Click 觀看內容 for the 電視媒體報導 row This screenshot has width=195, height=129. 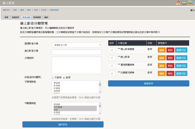[181, 66]
